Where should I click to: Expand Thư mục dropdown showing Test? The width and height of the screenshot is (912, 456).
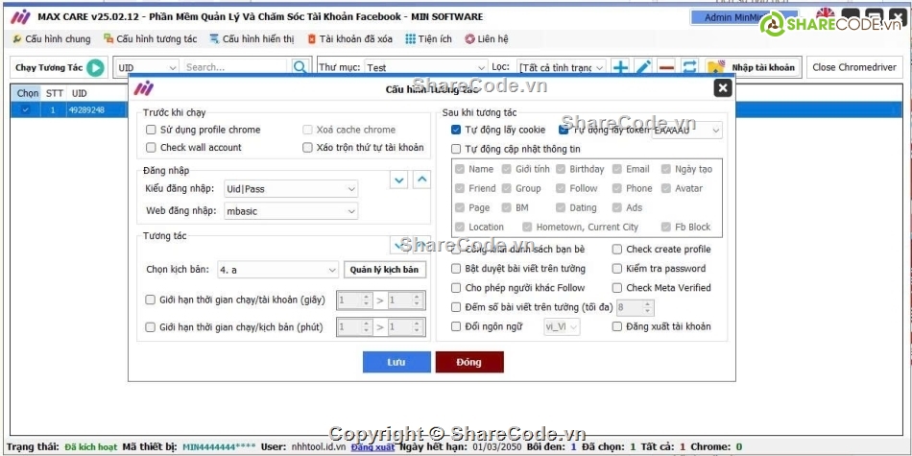click(426, 67)
